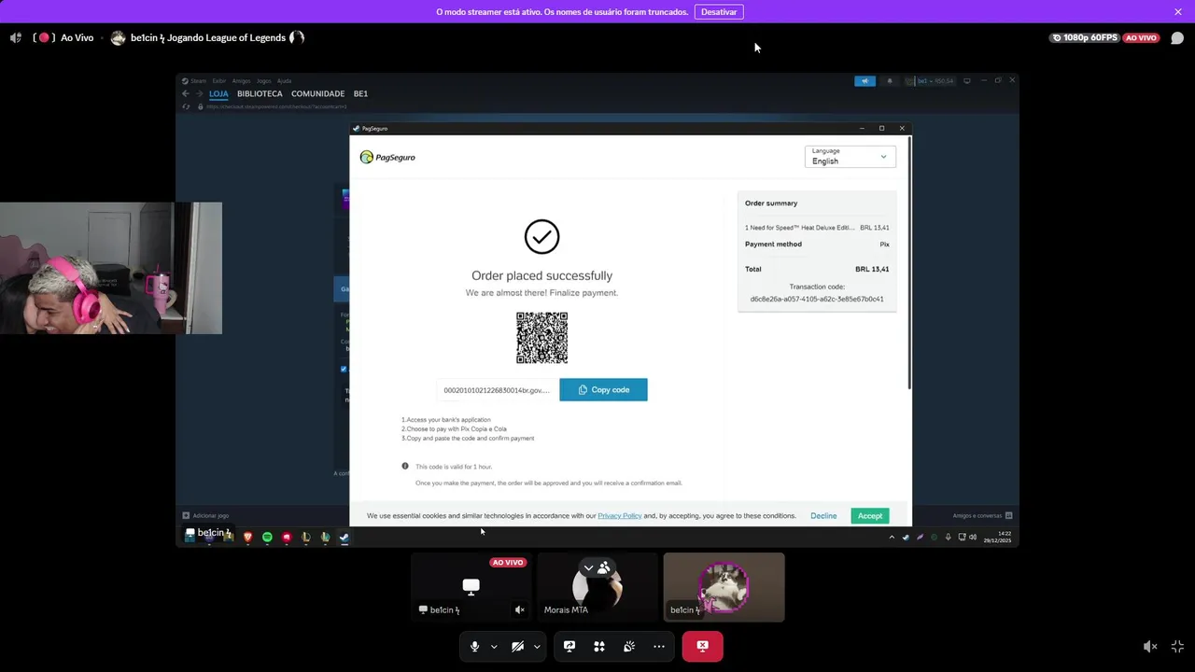Image resolution: width=1195 pixels, height=672 pixels.
Task: Unmute the be1cin stream tile speaker
Action: pyautogui.click(x=520, y=609)
